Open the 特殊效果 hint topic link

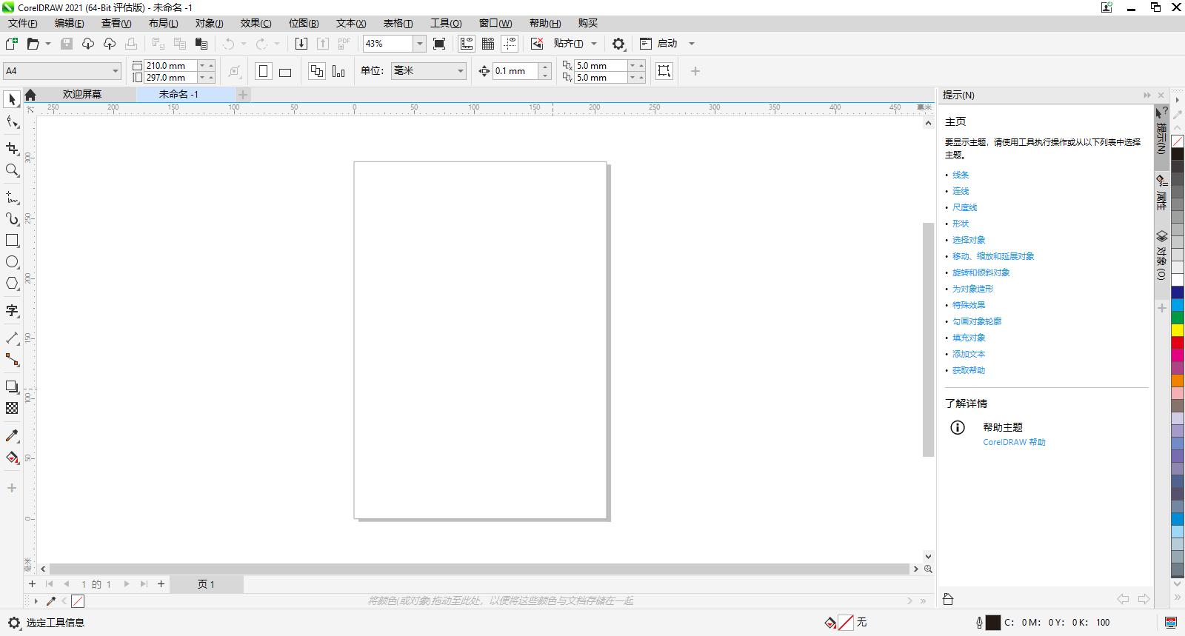[x=969, y=305]
